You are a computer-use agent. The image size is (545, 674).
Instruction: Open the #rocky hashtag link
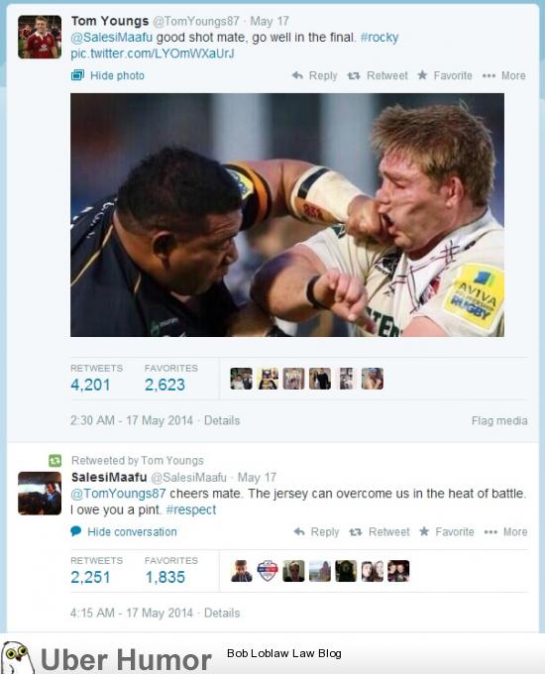coord(380,38)
